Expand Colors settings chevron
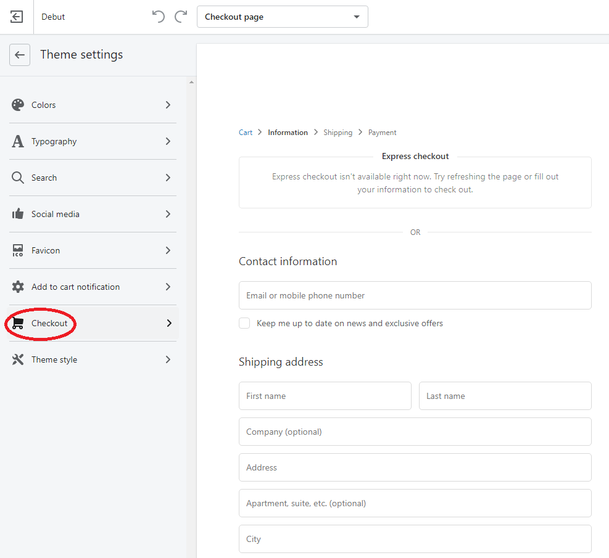This screenshot has height=558, width=609. pos(168,105)
